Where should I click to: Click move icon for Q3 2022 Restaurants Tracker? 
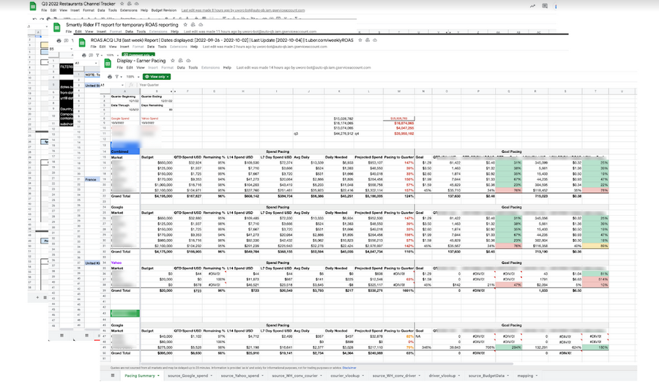click(130, 4)
